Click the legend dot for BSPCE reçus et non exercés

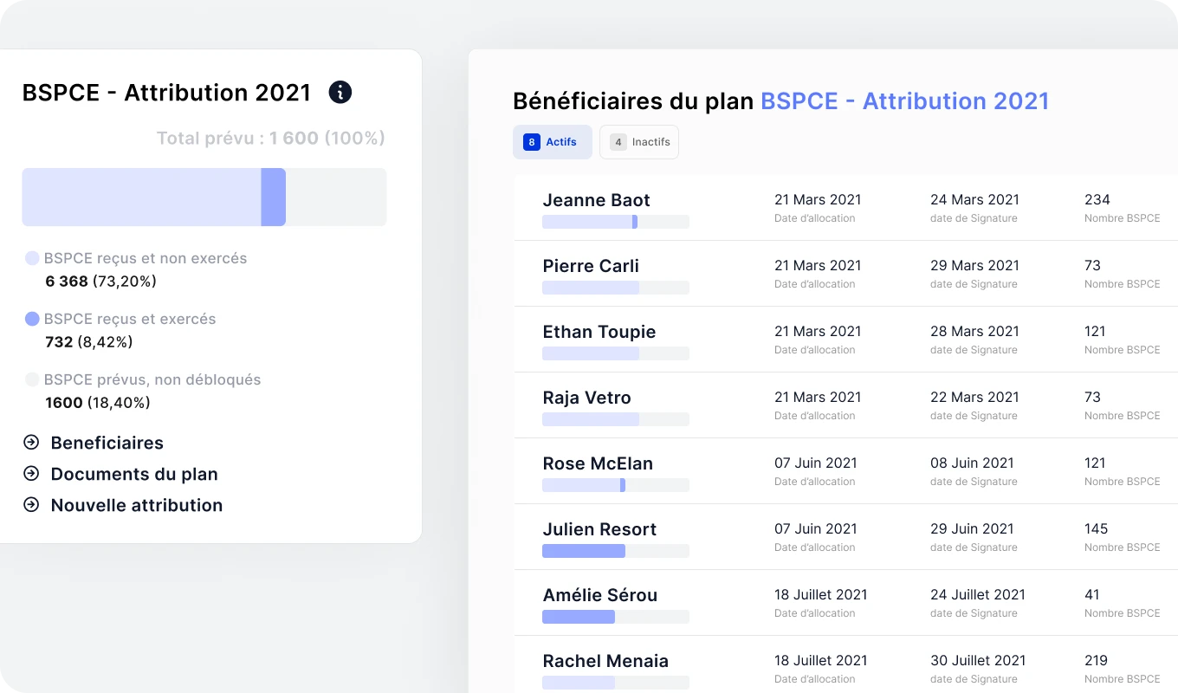(30, 258)
